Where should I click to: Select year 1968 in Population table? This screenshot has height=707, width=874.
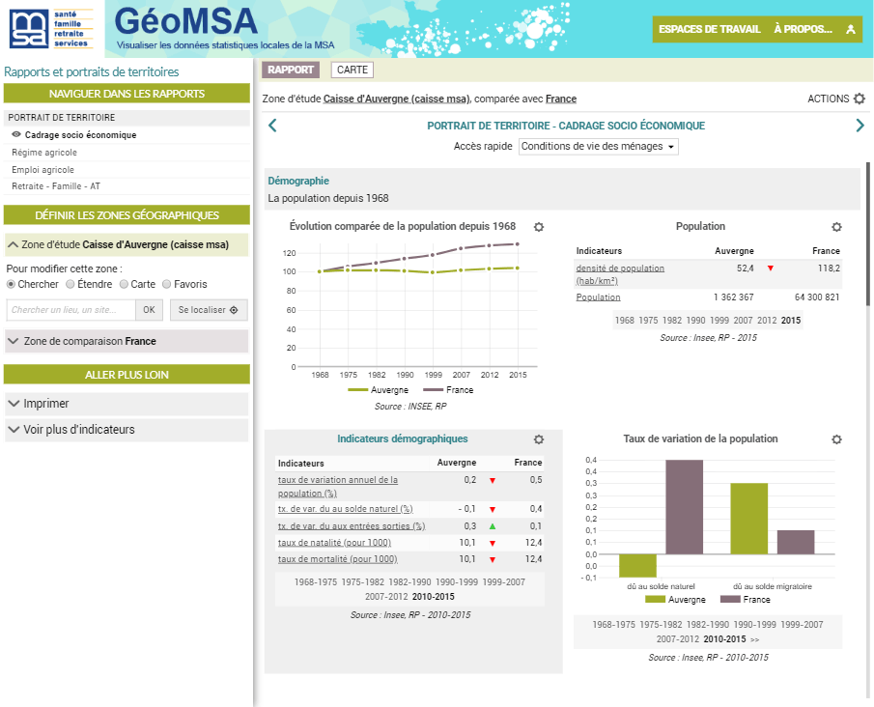click(624, 321)
